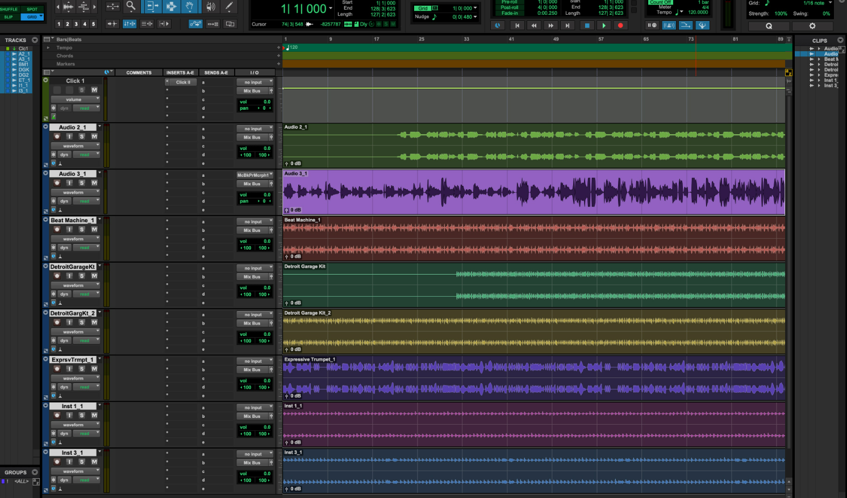Toggle automation follows edit button
This screenshot has height=498, width=847.
click(x=195, y=24)
